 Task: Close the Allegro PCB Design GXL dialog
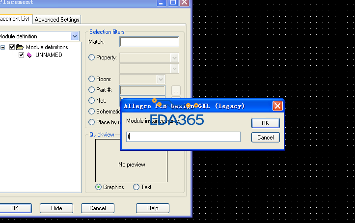[277, 106]
